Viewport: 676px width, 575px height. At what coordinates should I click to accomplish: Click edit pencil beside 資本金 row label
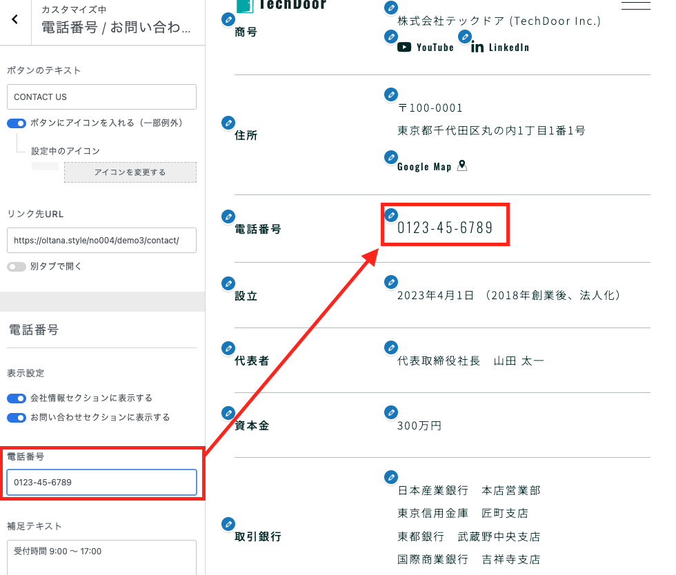[x=228, y=413]
